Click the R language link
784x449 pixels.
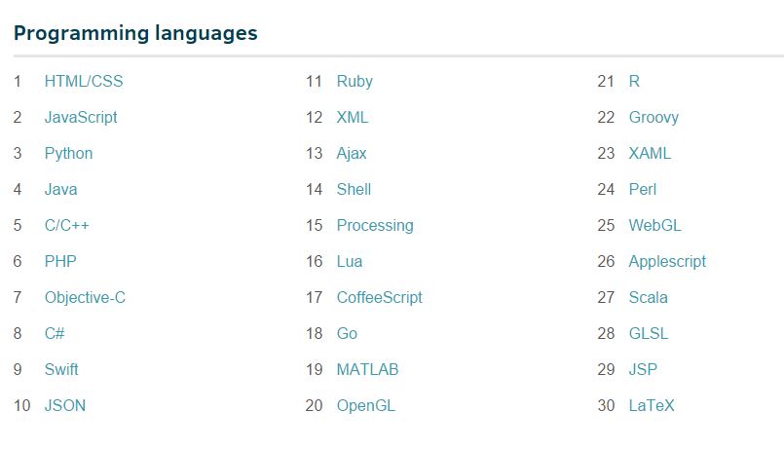pyautogui.click(x=634, y=82)
